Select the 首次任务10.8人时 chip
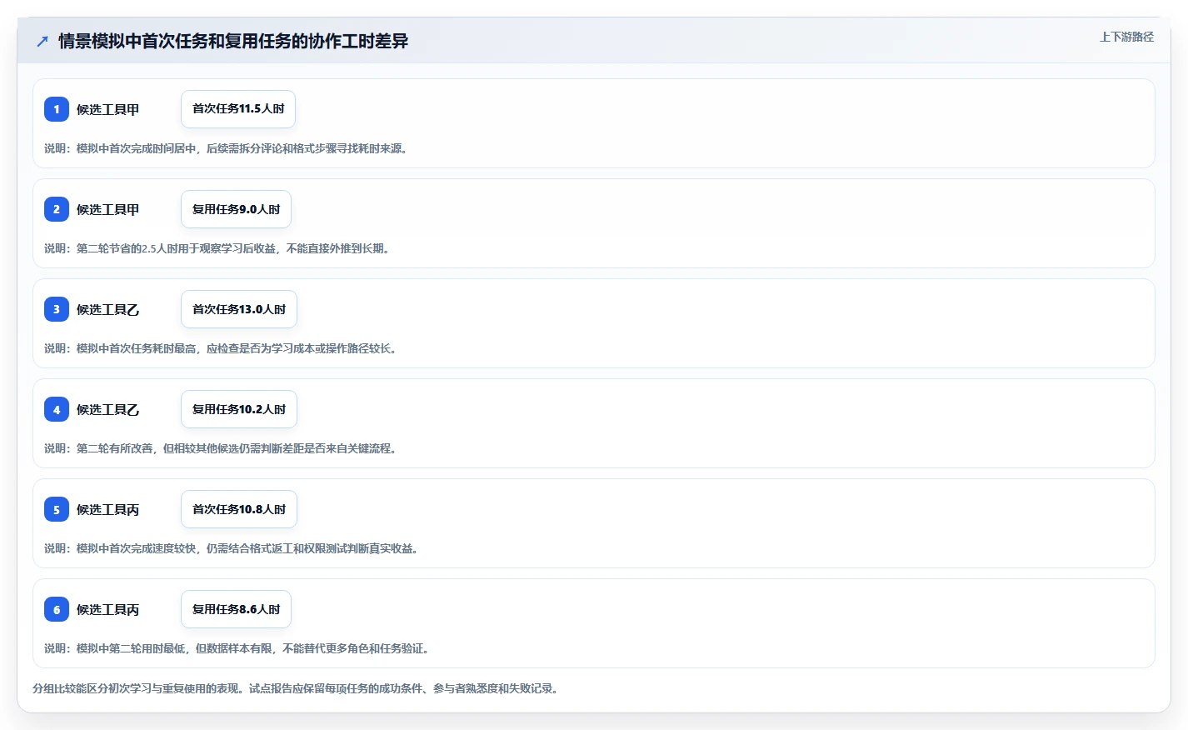The height and width of the screenshot is (730, 1188). coord(239,509)
